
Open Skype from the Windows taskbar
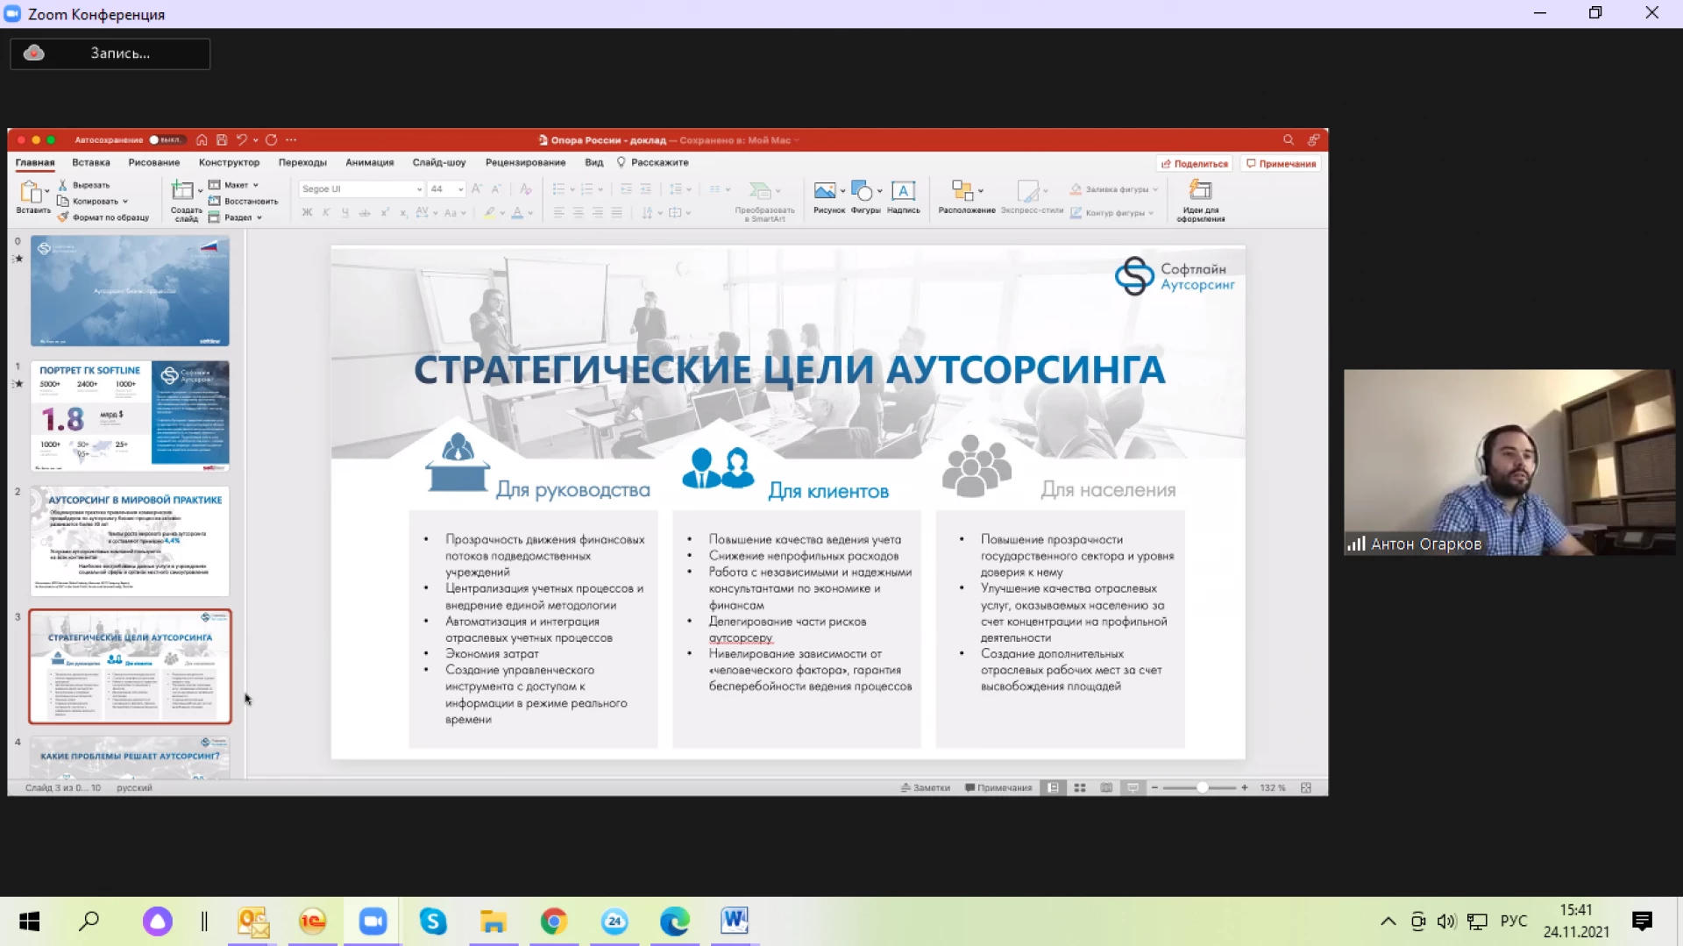click(x=433, y=921)
